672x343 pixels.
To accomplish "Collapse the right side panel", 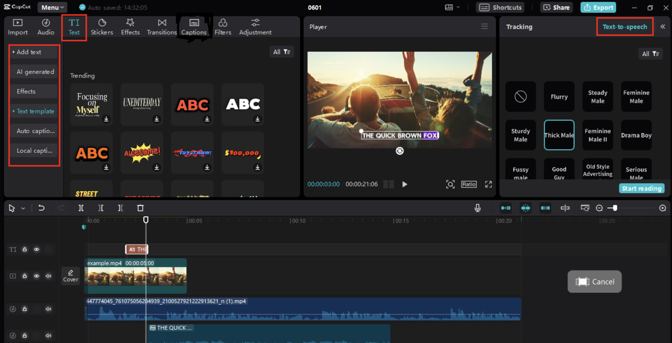I will [x=663, y=27].
